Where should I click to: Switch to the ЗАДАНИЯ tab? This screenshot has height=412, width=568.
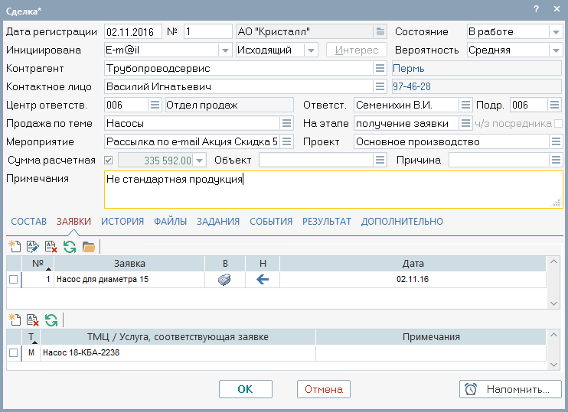coord(218,222)
